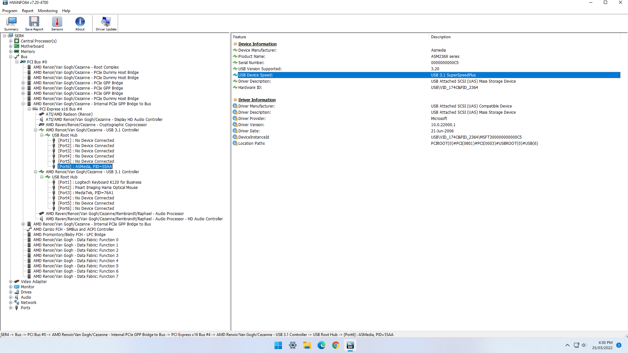
Task: Collapse the SER4 root node
Action: pyautogui.click(x=4, y=36)
